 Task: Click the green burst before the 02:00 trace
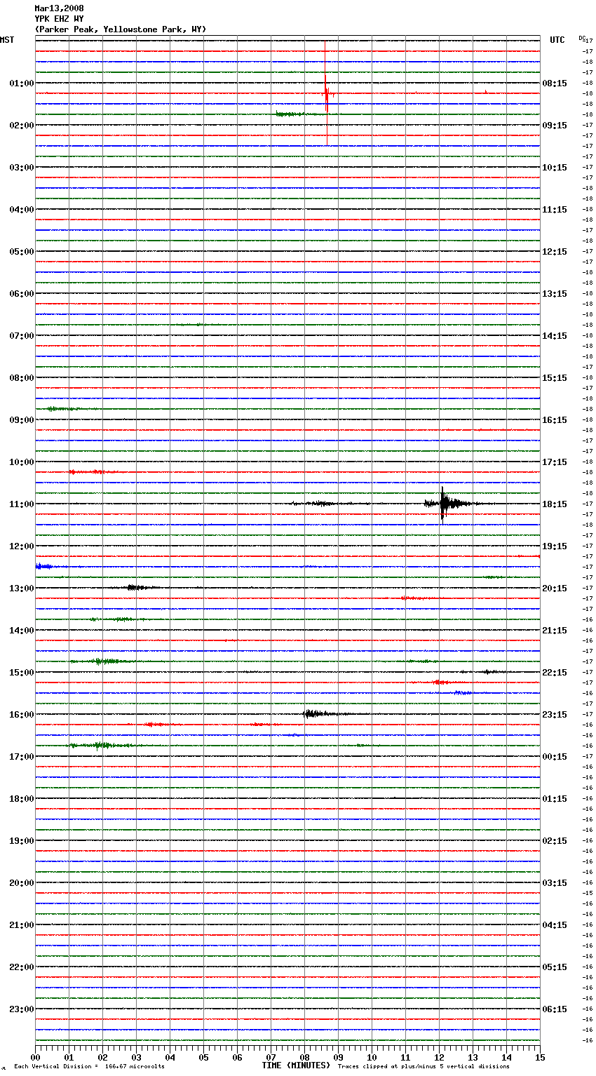click(x=294, y=114)
